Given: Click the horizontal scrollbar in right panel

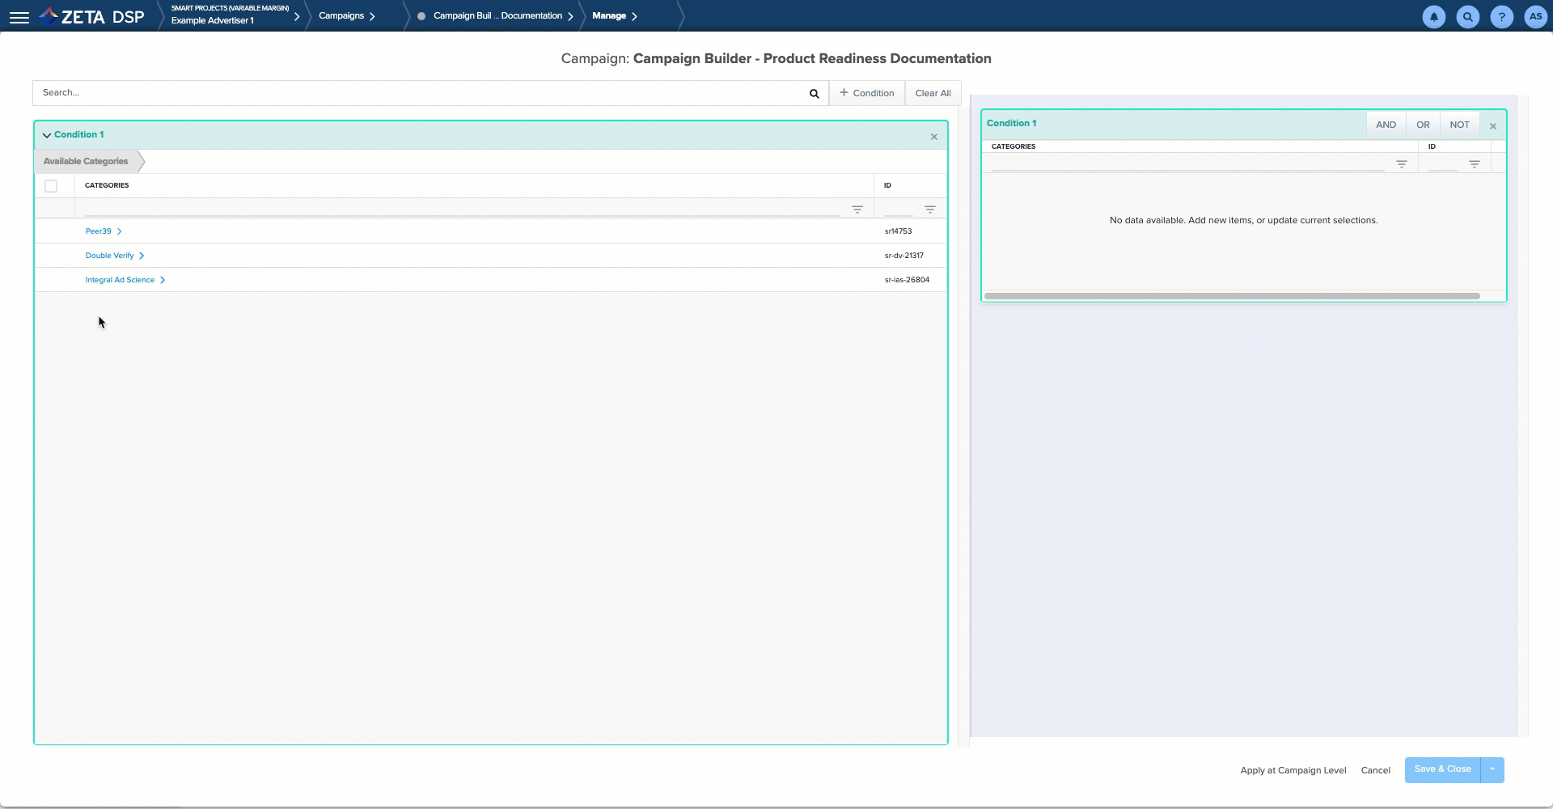Looking at the screenshot, I should click(1231, 296).
